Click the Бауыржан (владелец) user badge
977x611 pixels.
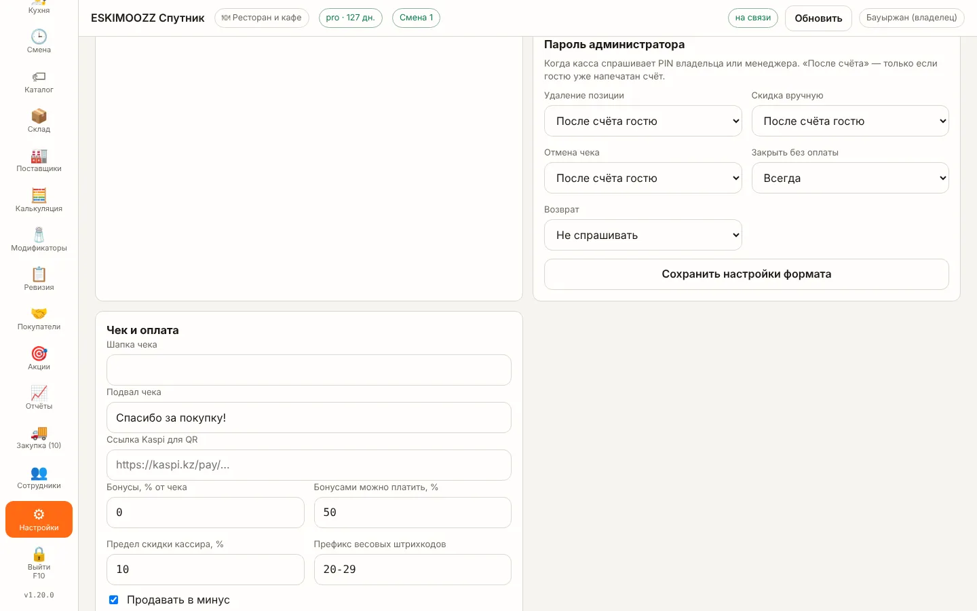tap(911, 18)
